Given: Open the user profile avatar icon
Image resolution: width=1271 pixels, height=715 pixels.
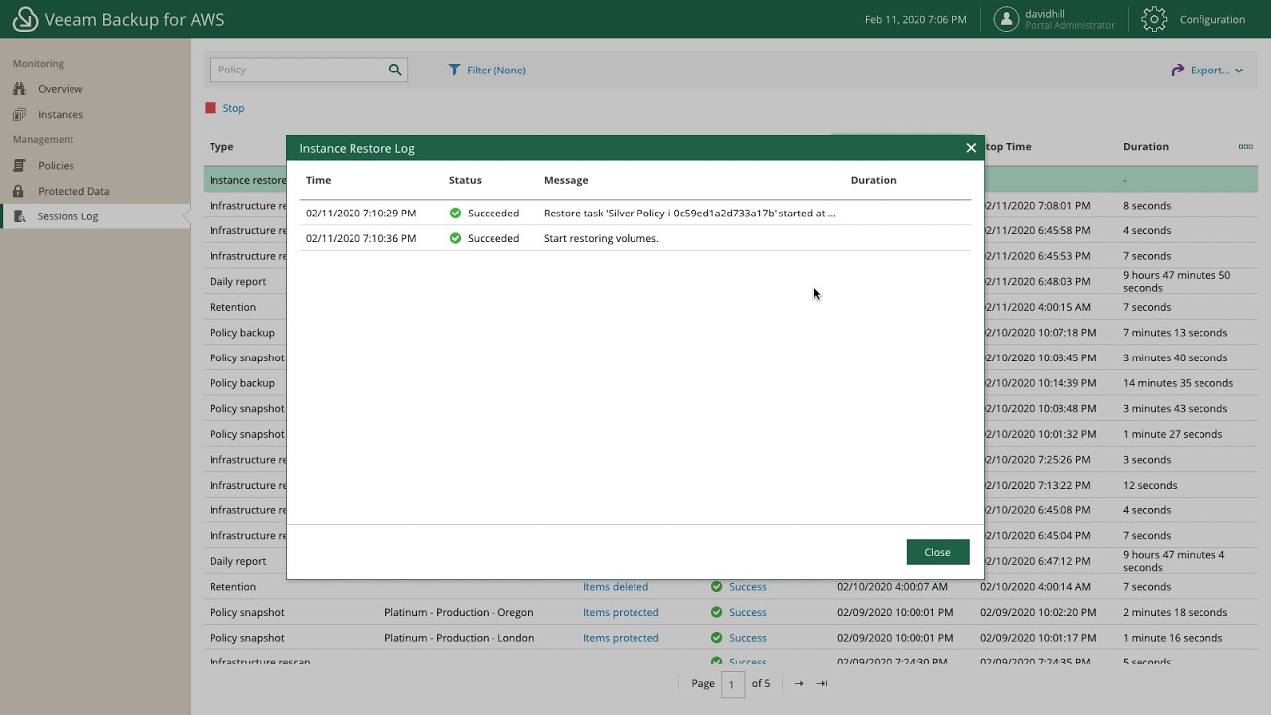Looking at the screenshot, I should click(1006, 19).
